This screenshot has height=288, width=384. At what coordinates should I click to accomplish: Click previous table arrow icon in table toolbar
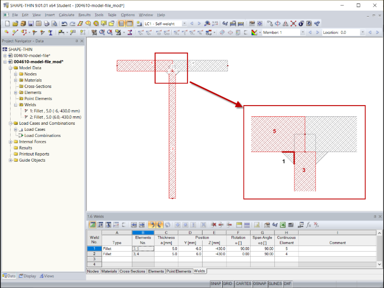pos(134,225)
